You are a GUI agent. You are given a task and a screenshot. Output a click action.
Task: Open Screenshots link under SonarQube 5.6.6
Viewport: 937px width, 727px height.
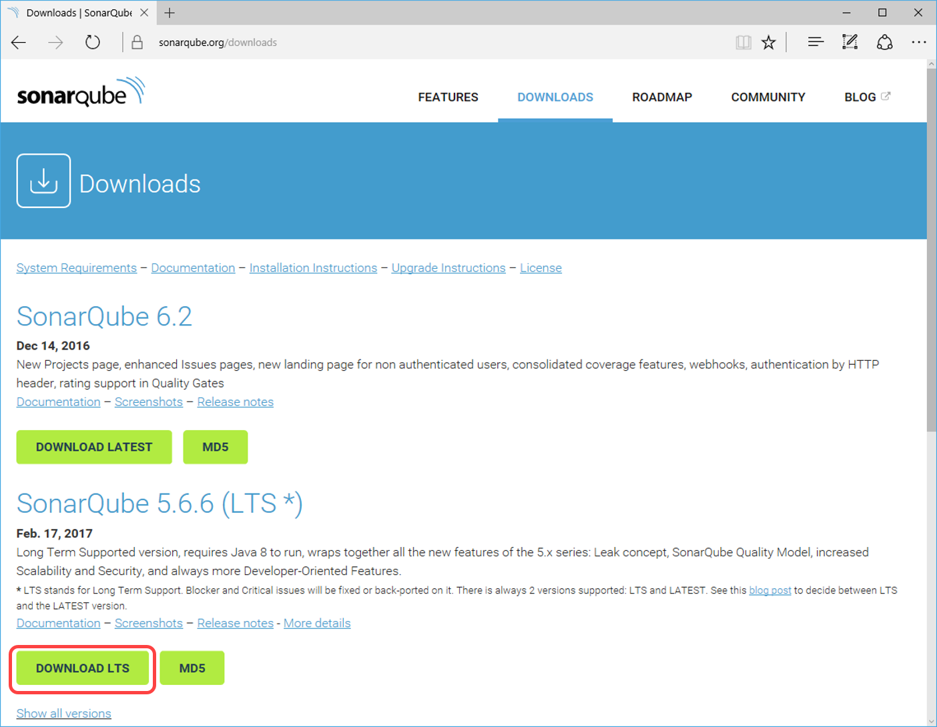click(149, 623)
